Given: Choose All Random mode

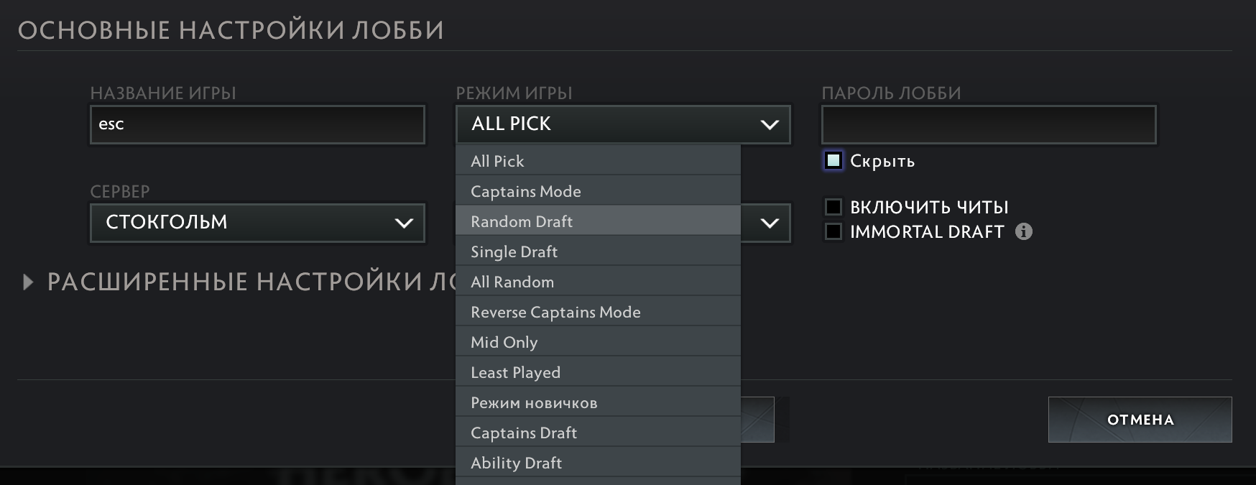Looking at the screenshot, I should point(598,282).
